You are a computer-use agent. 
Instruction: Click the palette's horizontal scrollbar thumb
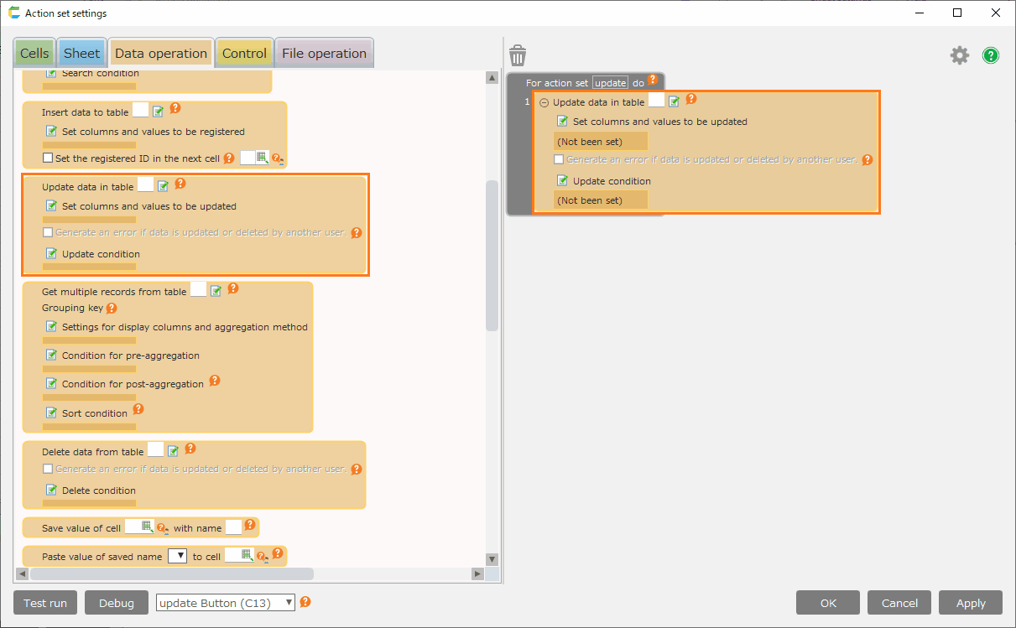[x=172, y=574]
